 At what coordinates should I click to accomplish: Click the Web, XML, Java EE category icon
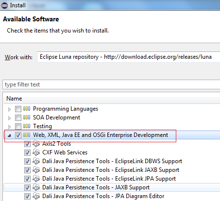point(27,135)
